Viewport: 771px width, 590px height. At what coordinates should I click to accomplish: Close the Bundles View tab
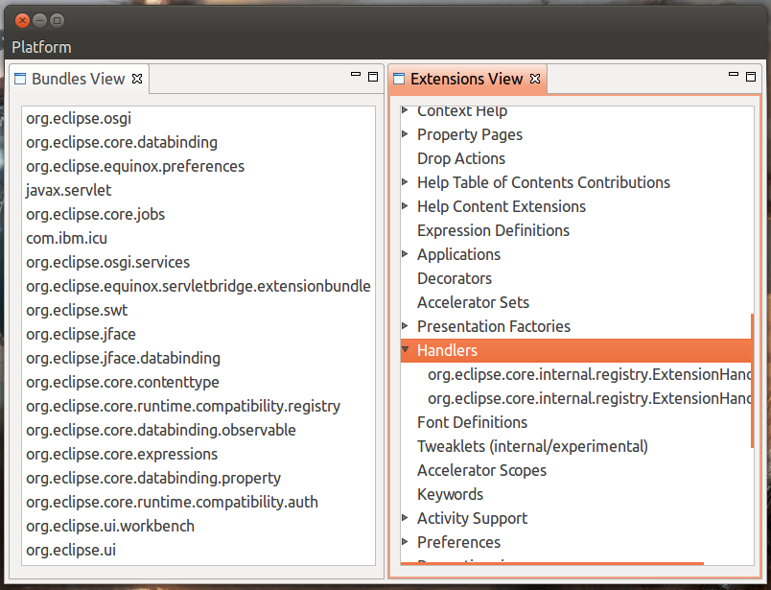(137, 79)
